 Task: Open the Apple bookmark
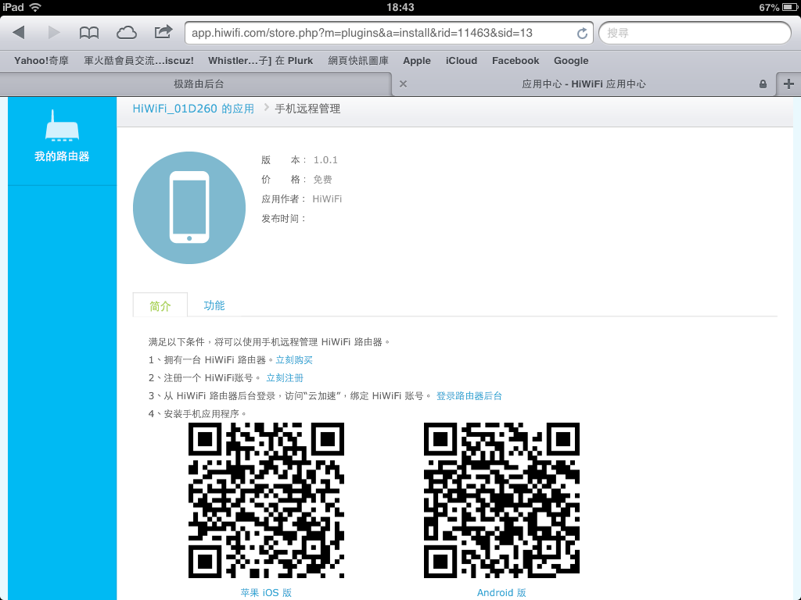417,61
